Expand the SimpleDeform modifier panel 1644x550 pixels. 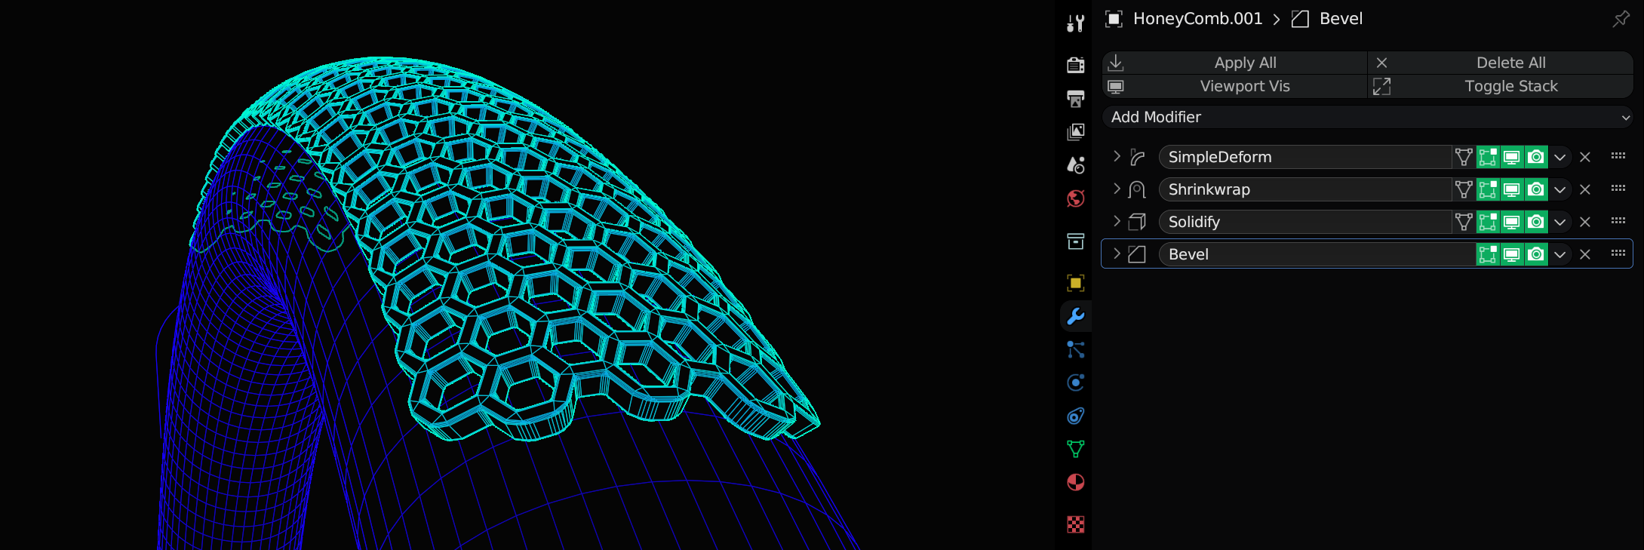coord(1117,156)
